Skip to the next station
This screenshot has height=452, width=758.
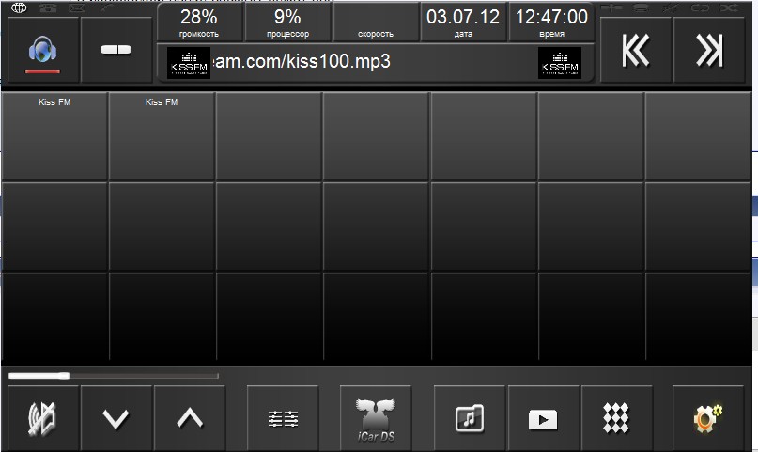[709, 51]
